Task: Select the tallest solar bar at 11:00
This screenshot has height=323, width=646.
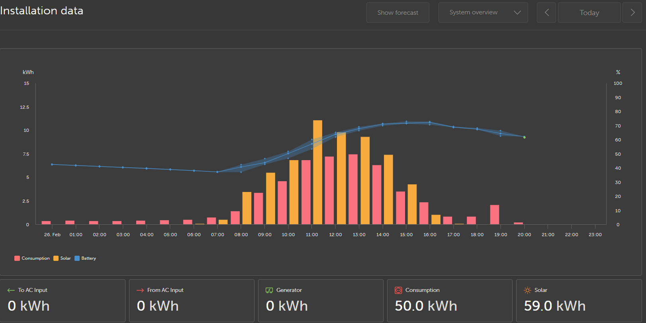Action: tap(317, 172)
